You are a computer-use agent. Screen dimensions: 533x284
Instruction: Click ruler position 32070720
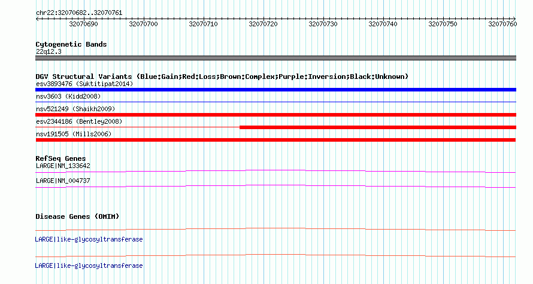pyautogui.click(x=263, y=24)
